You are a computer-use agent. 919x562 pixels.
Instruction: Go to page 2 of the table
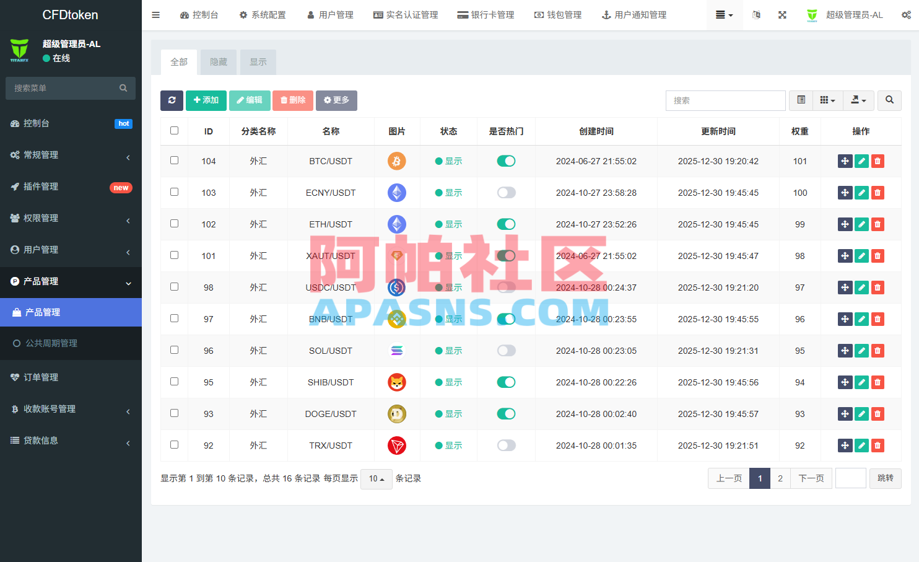click(x=780, y=478)
